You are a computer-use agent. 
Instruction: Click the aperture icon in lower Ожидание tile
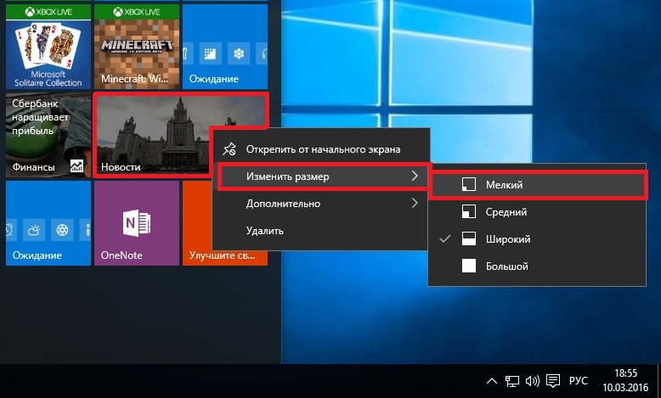62,230
